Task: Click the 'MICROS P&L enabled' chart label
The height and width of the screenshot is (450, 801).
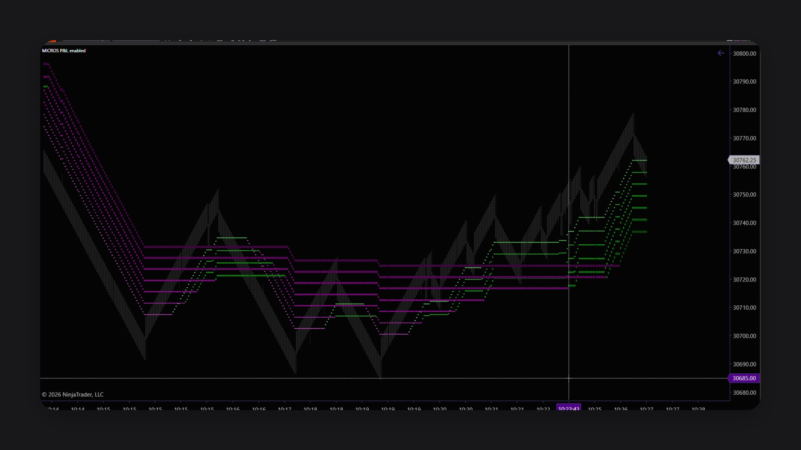Action: pyautogui.click(x=64, y=51)
